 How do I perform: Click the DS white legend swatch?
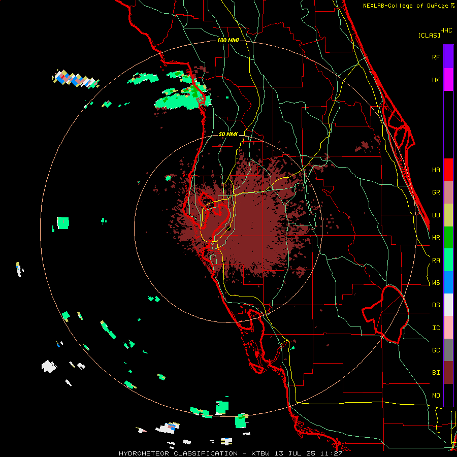coord(448,305)
